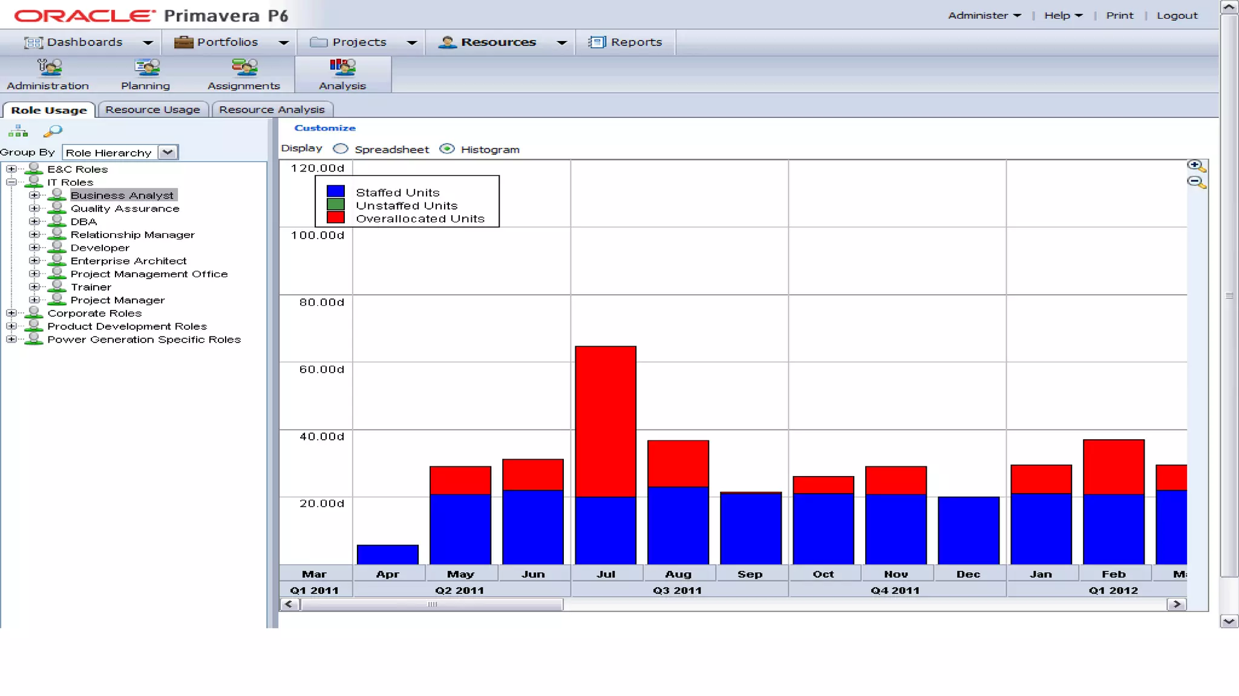This screenshot has height=696, width=1239.
Task: Click the Quality Assurance role icon
Action: [x=57, y=208]
